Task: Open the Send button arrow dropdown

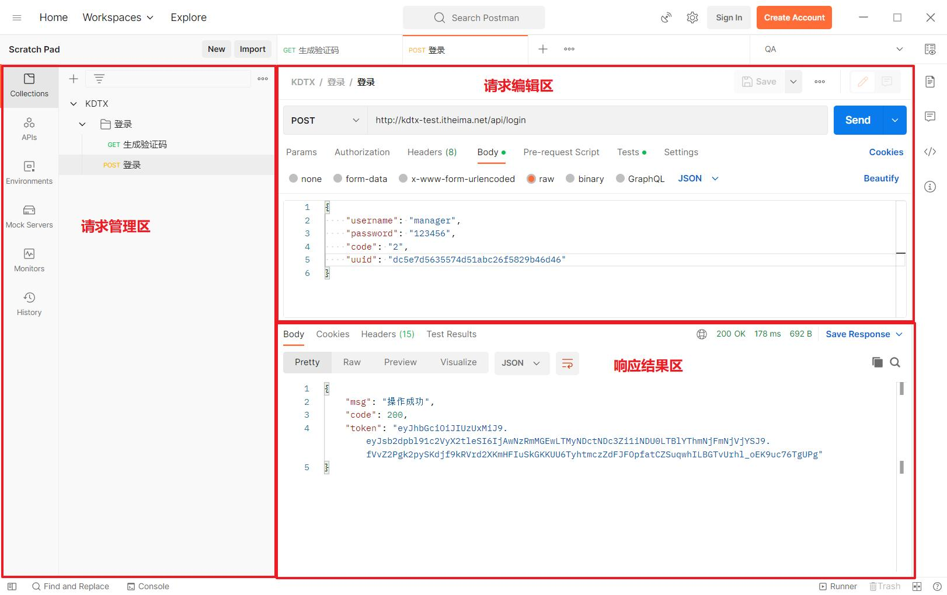Action: (894, 120)
